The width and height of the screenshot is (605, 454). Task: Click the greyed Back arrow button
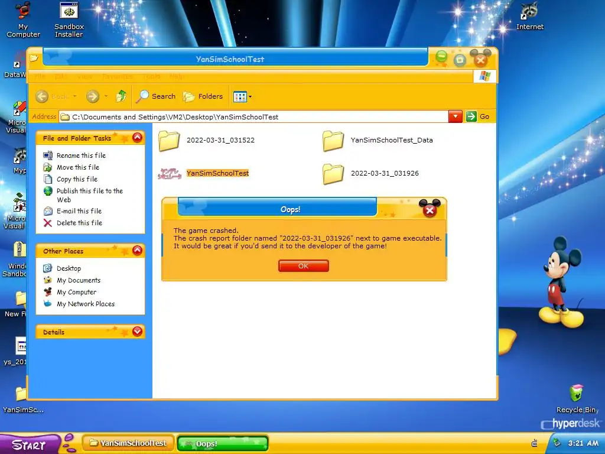point(42,96)
